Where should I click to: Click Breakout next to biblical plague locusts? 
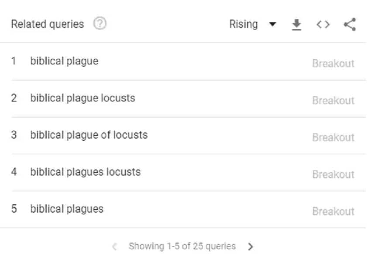pos(333,101)
